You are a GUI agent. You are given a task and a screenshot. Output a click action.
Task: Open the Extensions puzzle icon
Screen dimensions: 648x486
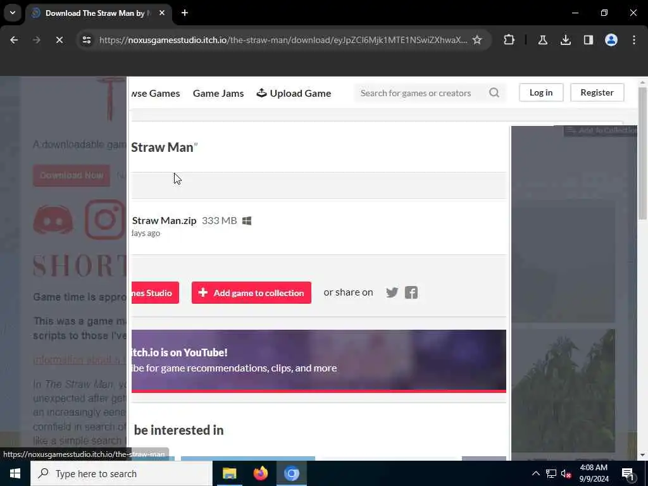(x=509, y=40)
